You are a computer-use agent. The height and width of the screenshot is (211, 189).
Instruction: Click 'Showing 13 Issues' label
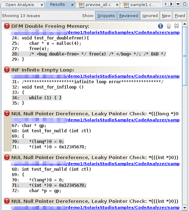coord(21,16)
